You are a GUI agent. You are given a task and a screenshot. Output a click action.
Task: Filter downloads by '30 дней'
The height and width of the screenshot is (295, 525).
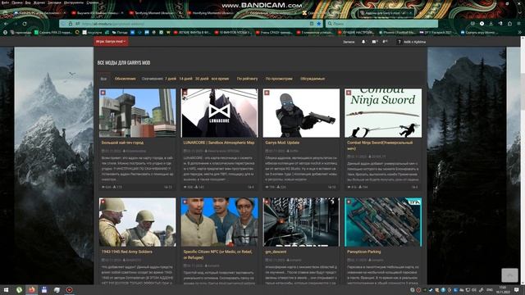point(202,79)
